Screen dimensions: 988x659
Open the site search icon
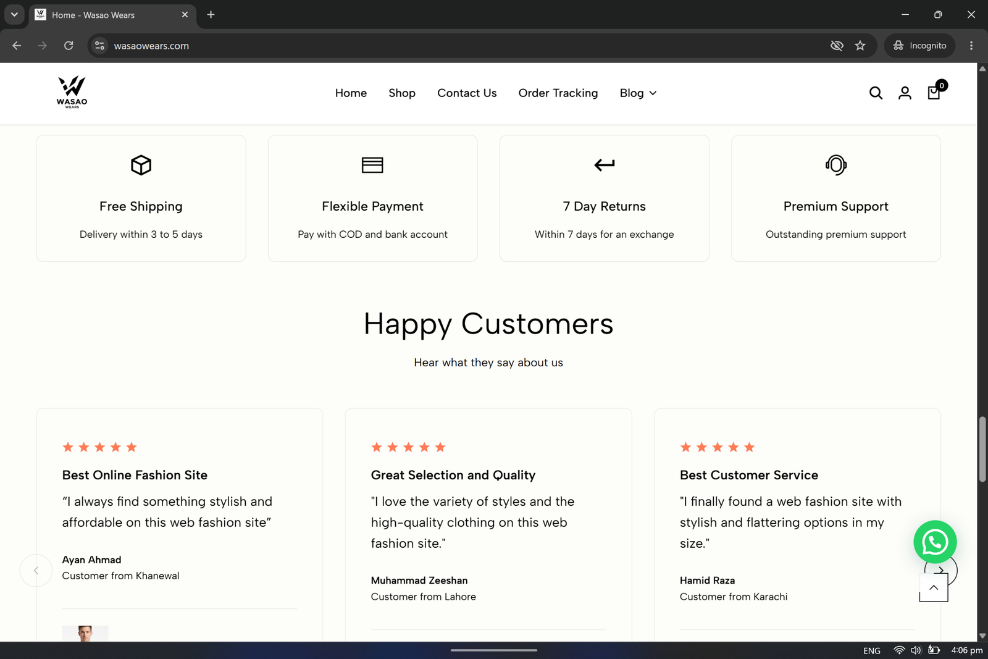click(876, 93)
